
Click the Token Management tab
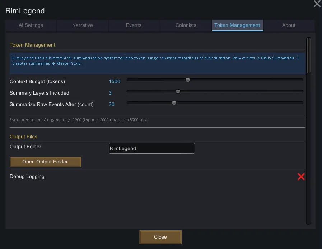coord(237,25)
